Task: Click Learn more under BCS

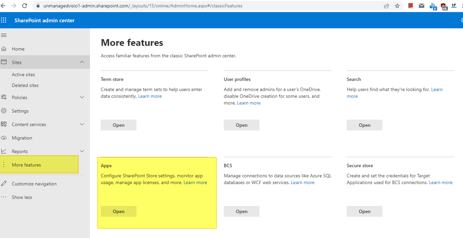Action: (303, 182)
